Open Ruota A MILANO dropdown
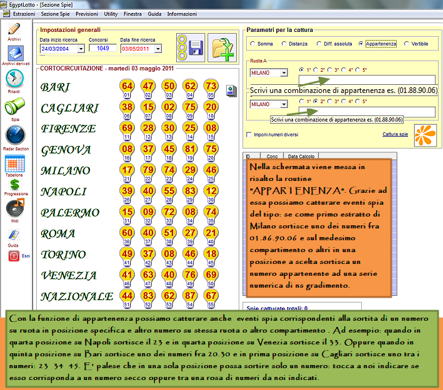Viewport: 443px width, 390px height. [x=284, y=73]
